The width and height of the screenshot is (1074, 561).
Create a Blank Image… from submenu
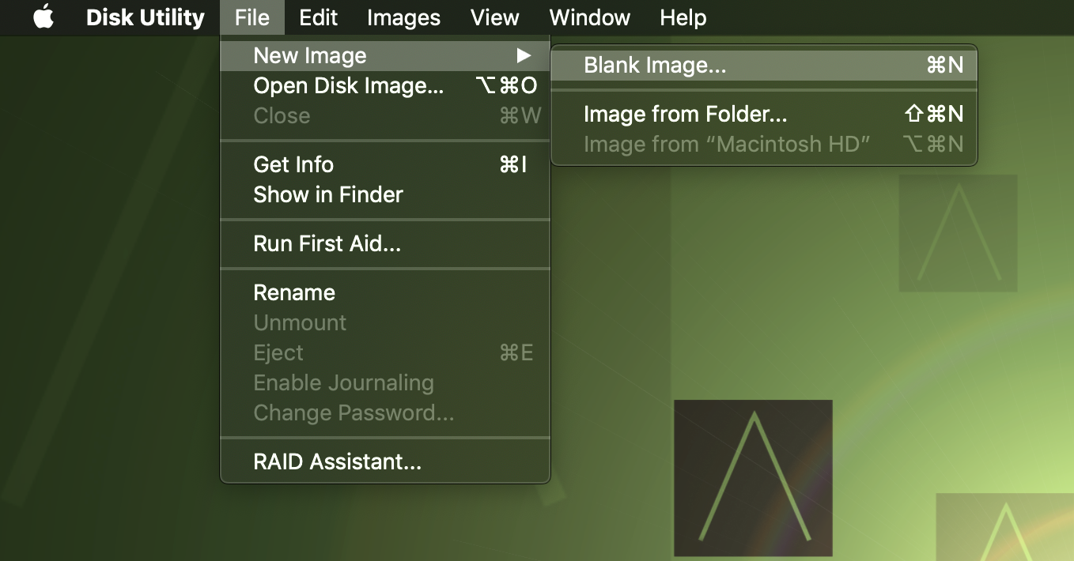(x=655, y=66)
